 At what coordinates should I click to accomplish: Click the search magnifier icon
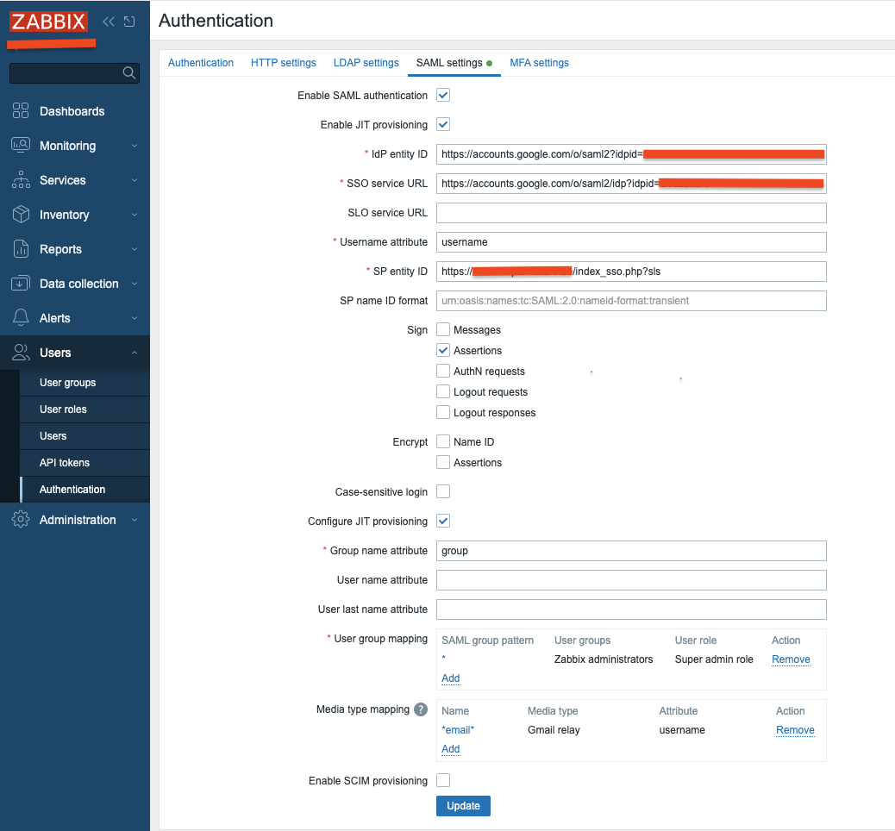(128, 73)
